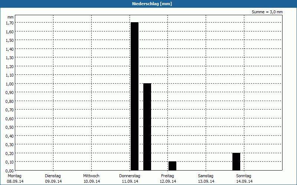Click the 1,10 y-axis value
This screenshot has width=297, height=185.
pyautogui.click(x=10, y=75)
